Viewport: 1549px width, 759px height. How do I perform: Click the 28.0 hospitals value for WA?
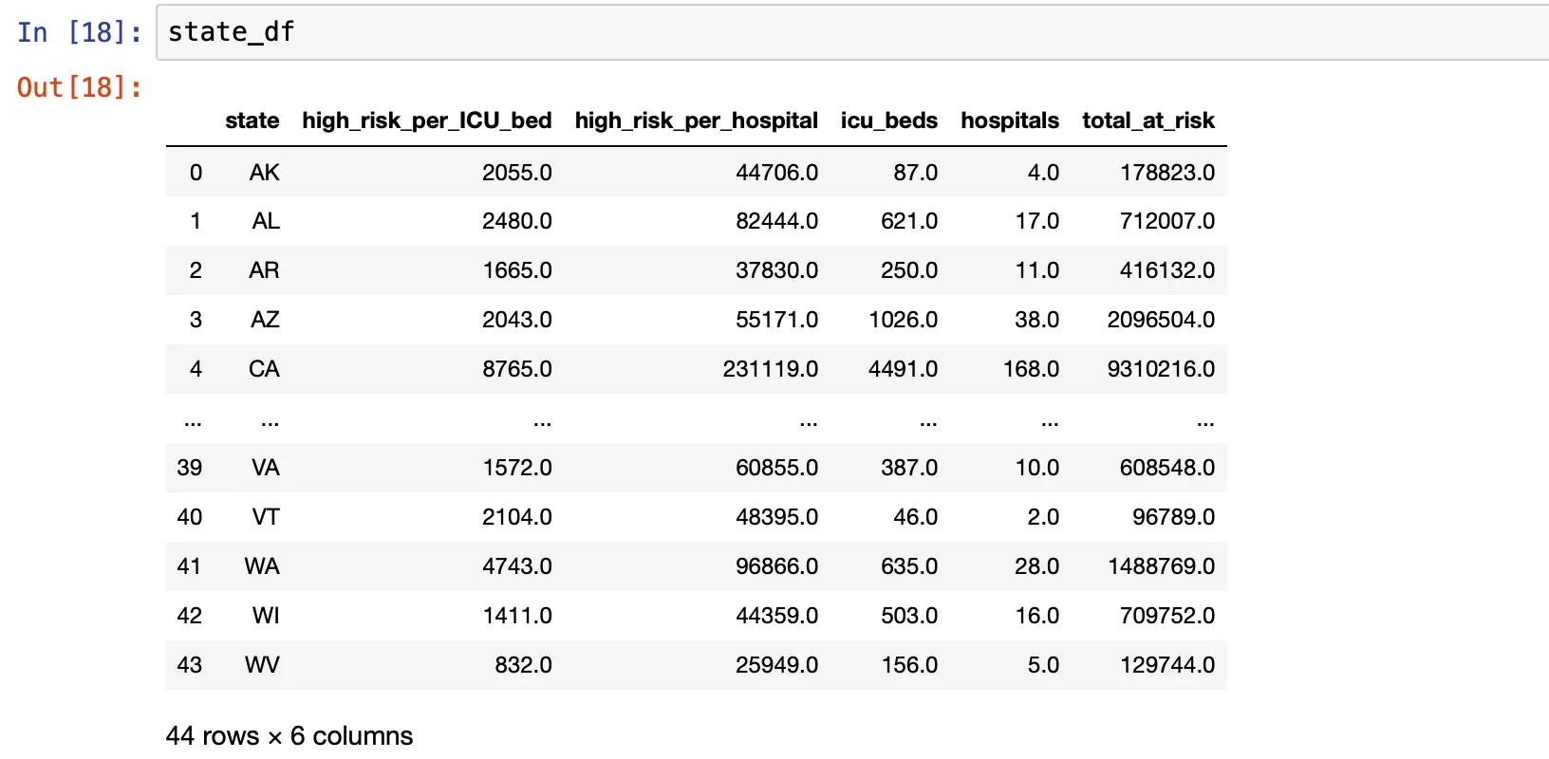point(1036,566)
